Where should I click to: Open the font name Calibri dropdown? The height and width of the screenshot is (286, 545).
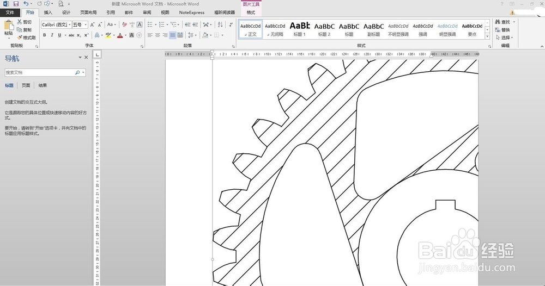click(69, 24)
